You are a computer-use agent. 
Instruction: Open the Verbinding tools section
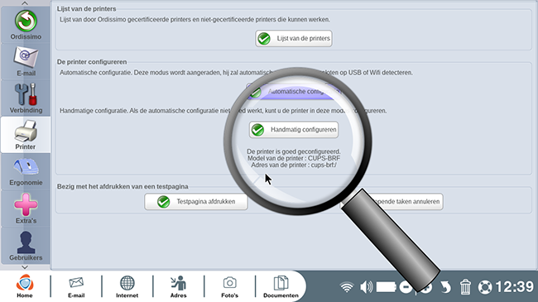pyautogui.click(x=26, y=98)
